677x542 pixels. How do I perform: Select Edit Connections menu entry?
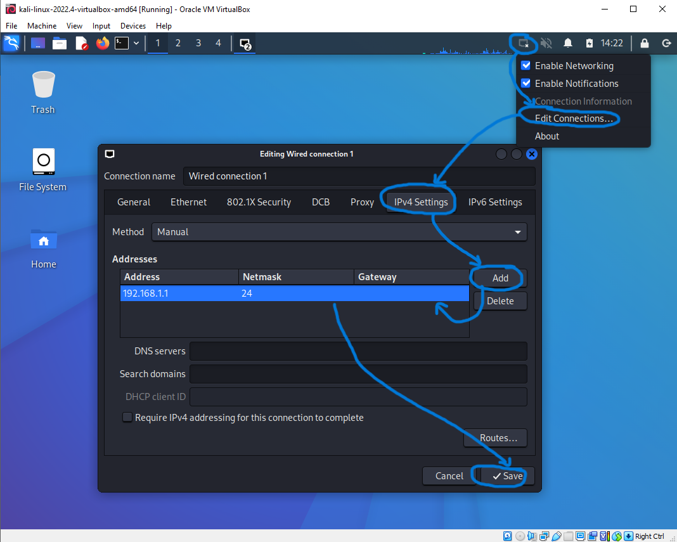pyautogui.click(x=574, y=119)
